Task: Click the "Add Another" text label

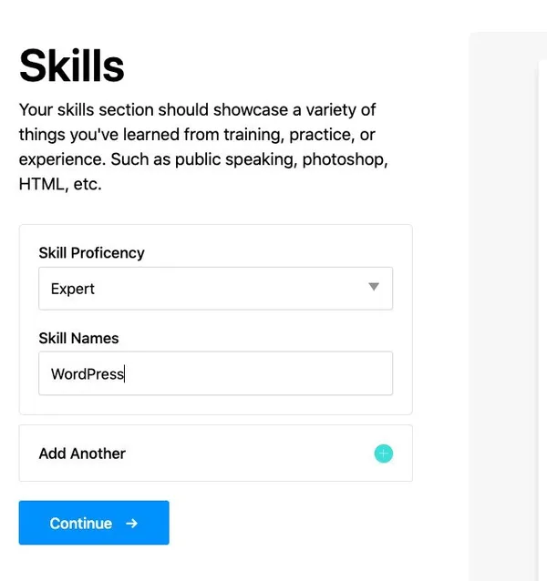Action: pos(82,454)
